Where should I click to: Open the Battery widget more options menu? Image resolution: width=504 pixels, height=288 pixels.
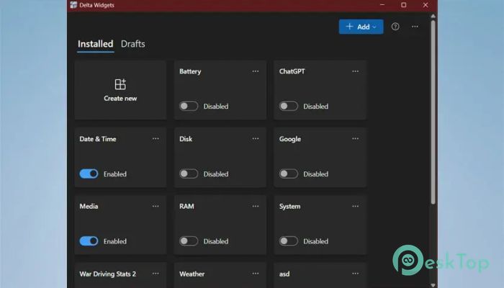point(255,71)
